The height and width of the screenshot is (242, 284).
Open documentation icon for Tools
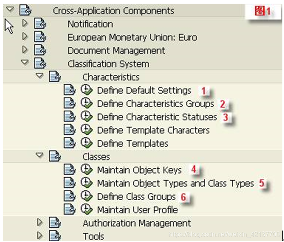point(55,235)
